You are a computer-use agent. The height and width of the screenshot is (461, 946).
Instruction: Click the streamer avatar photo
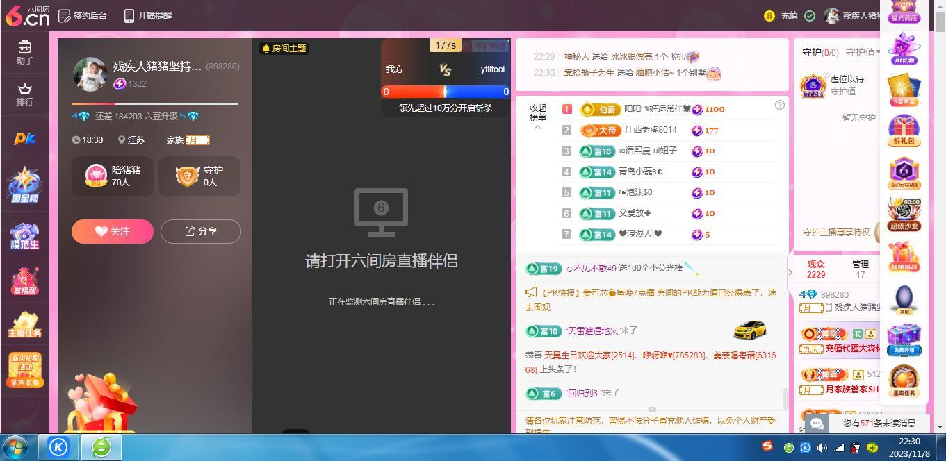tap(90, 74)
